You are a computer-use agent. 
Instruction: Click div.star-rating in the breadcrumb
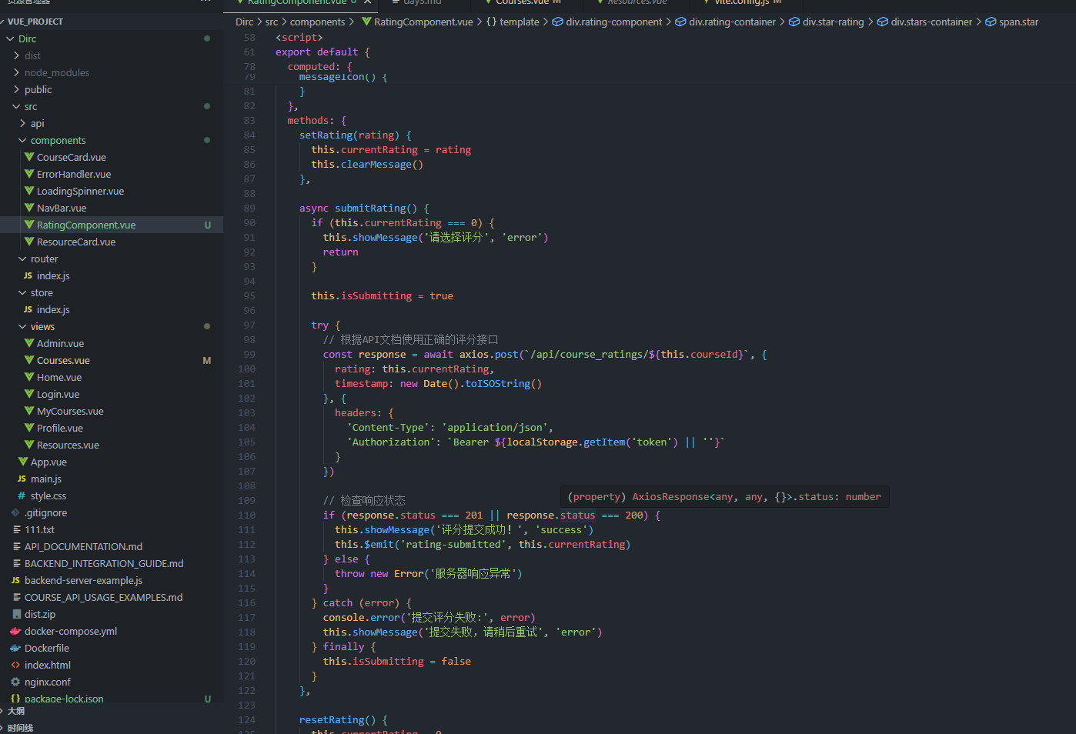(833, 22)
